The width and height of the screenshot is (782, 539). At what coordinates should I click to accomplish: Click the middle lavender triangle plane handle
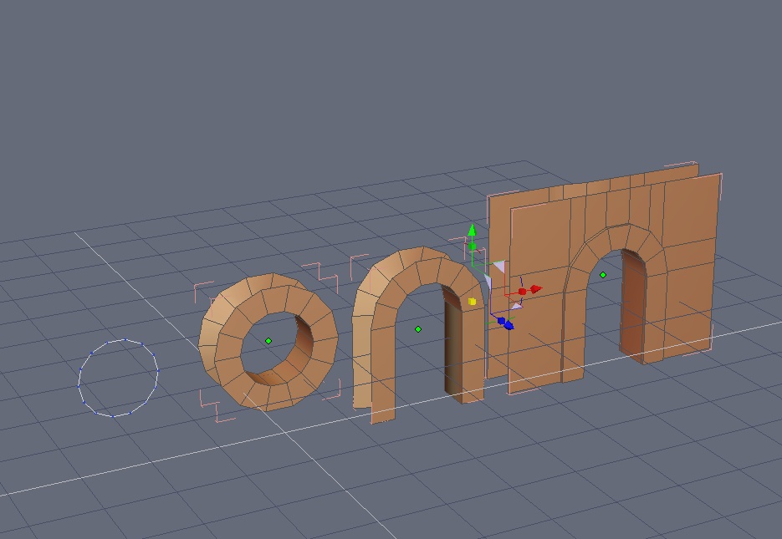[488, 282]
